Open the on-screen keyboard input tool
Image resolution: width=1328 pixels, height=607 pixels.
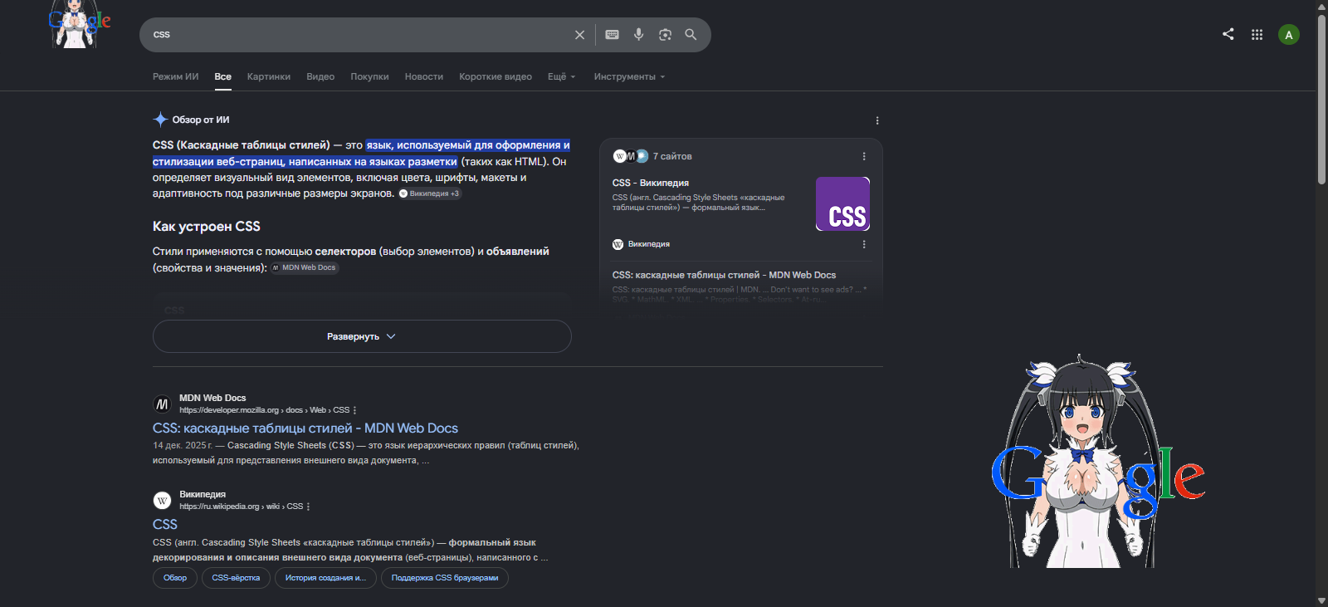pyautogui.click(x=613, y=35)
